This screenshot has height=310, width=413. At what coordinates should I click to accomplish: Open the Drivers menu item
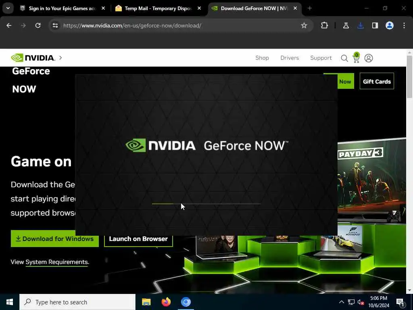pos(290,58)
